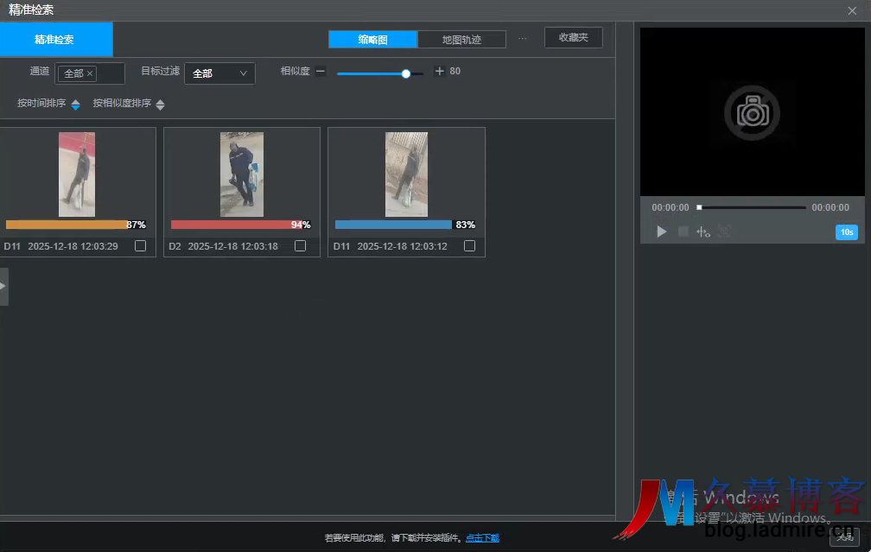Tick the checkbox for the 83% result

(x=469, y=246)
